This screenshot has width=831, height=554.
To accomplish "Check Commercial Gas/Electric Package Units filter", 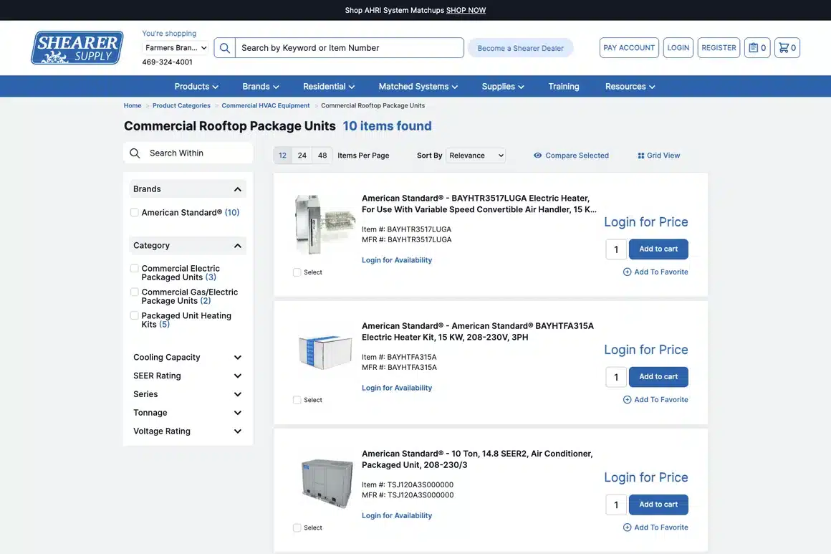I will point(135,292).
